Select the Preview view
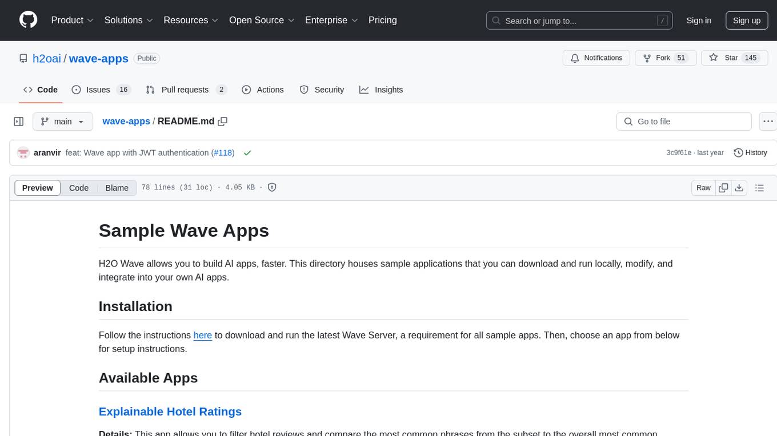The height and width of the screenshot is (436, 777). (38, 188)
